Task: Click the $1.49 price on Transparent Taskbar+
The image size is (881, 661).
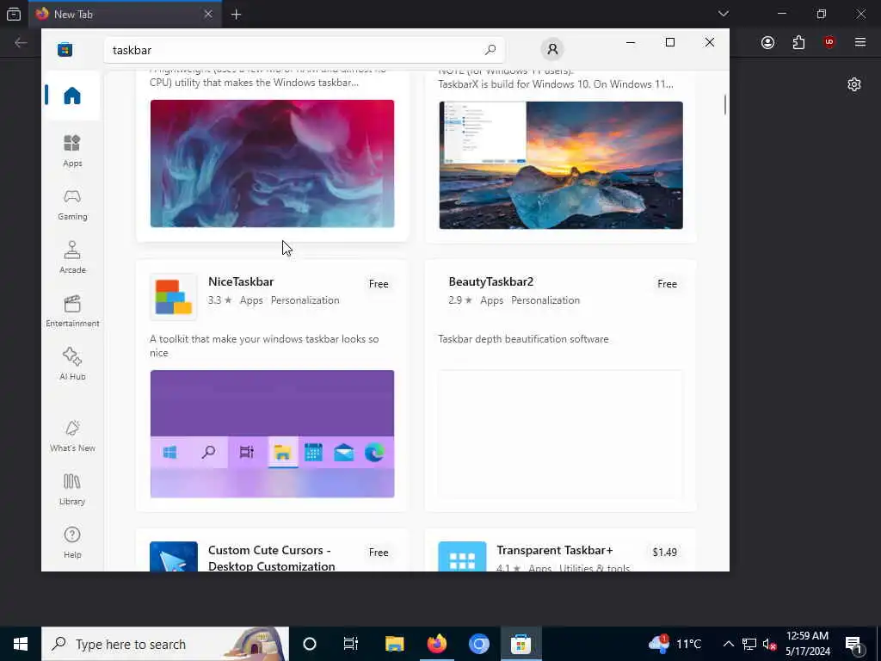Action: point(664,553)
